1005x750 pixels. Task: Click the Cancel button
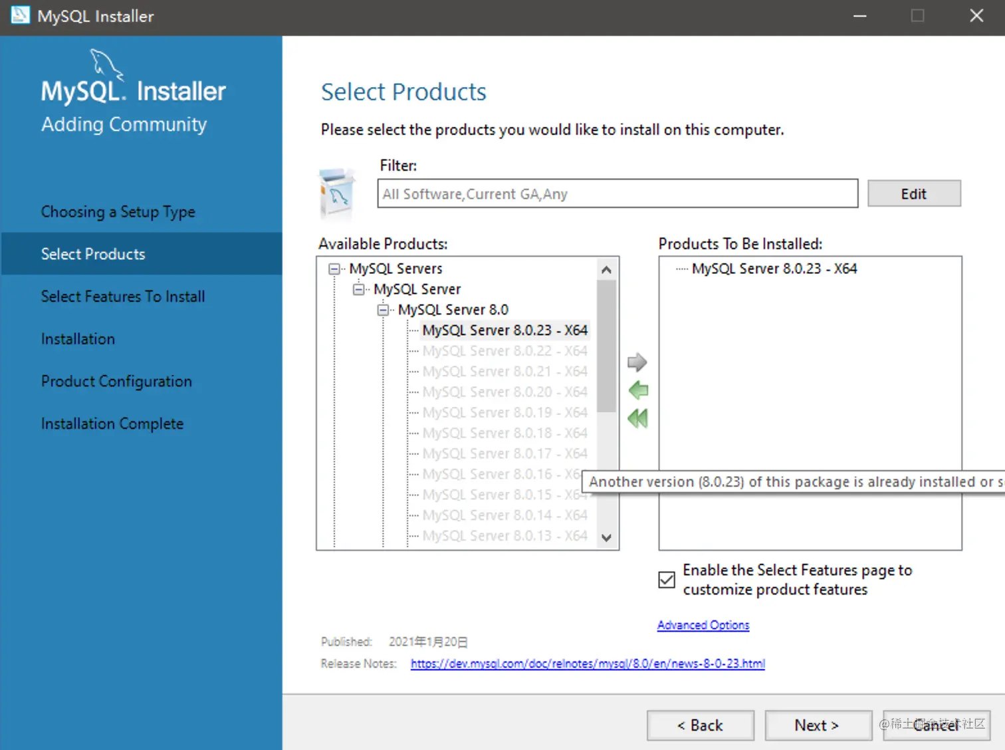(x=937, y=725)
